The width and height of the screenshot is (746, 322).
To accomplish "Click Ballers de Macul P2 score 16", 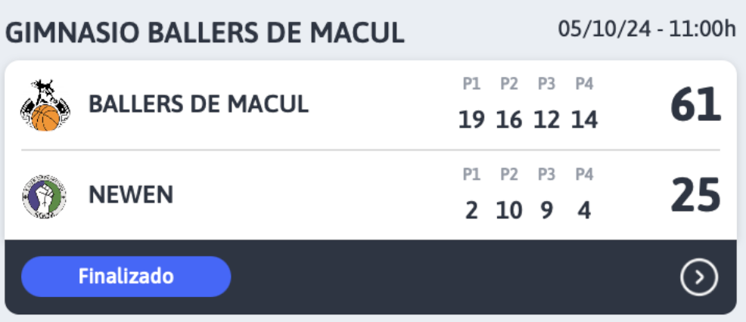I will (509, 120).
